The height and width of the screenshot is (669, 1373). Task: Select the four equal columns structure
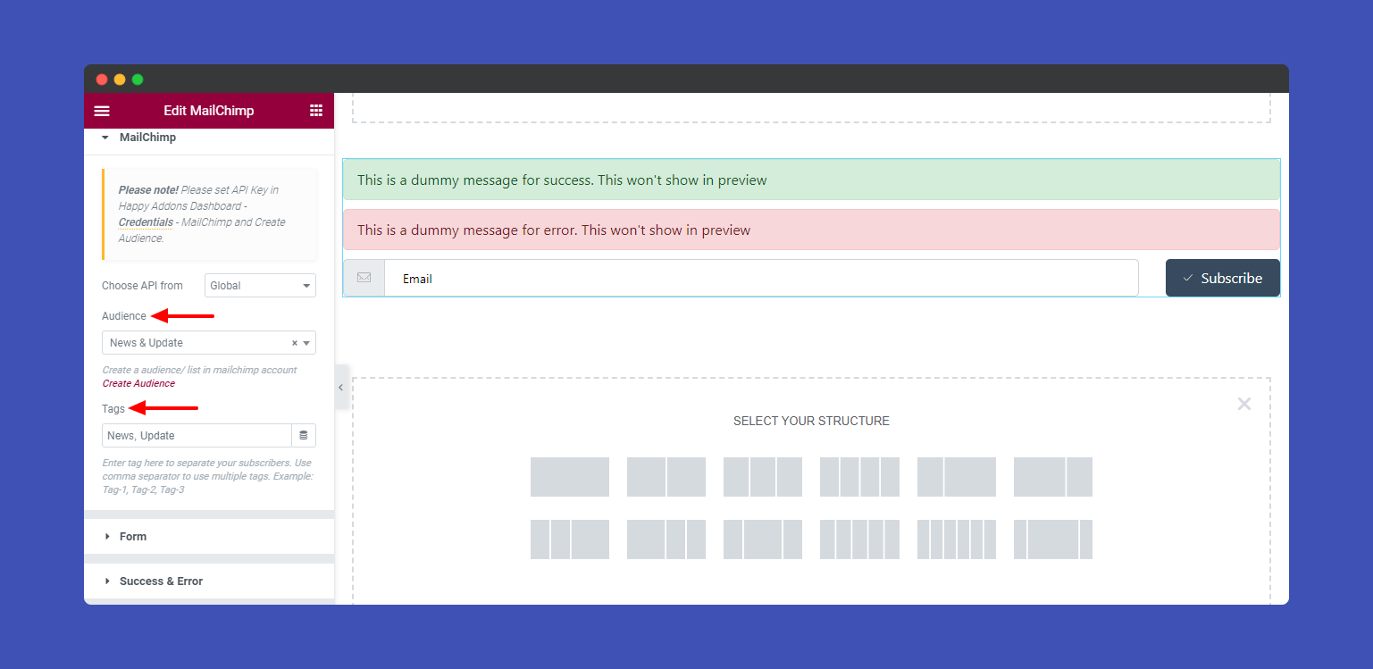[859, 477]
